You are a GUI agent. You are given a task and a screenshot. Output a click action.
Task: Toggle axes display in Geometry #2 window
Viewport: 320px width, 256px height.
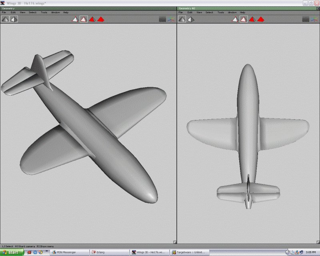click(315, 19)
